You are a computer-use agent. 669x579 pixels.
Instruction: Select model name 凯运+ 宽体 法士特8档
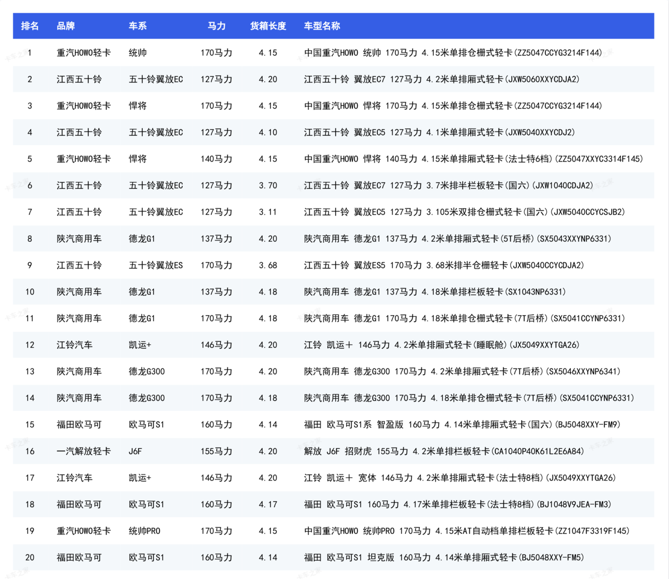point(460,478)
